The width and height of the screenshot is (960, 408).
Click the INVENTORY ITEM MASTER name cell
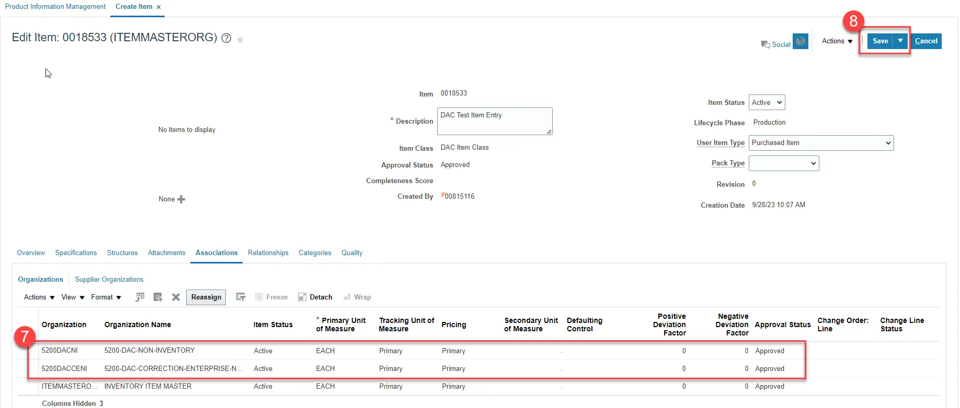pyautogui.click(x=148, y=387)
